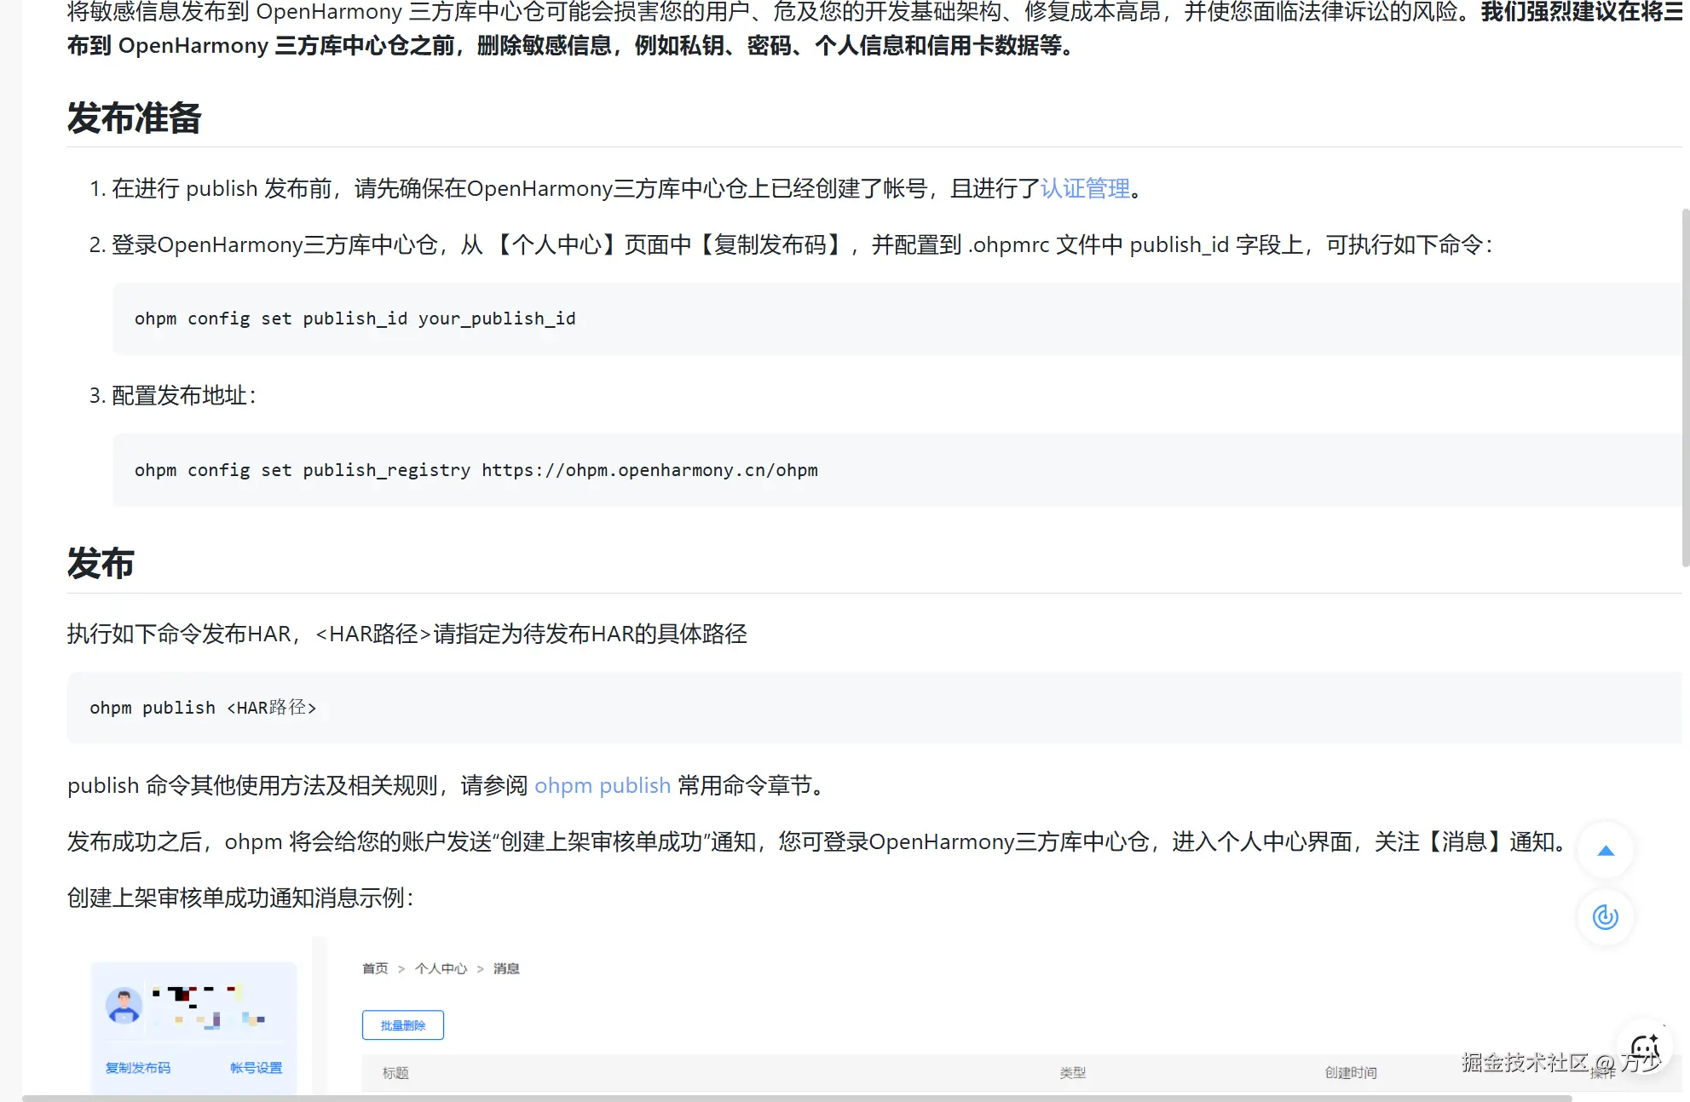Click 复制发布码 under the avatar

(138, 1068)
